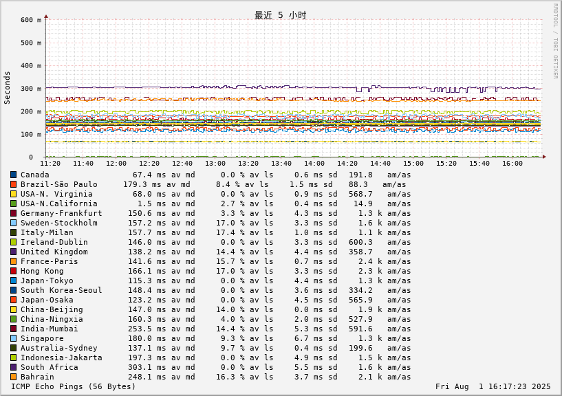This screenshot has height=396, width=562.
Task: Select the USA-N.California label
Action: coord(58,203)
